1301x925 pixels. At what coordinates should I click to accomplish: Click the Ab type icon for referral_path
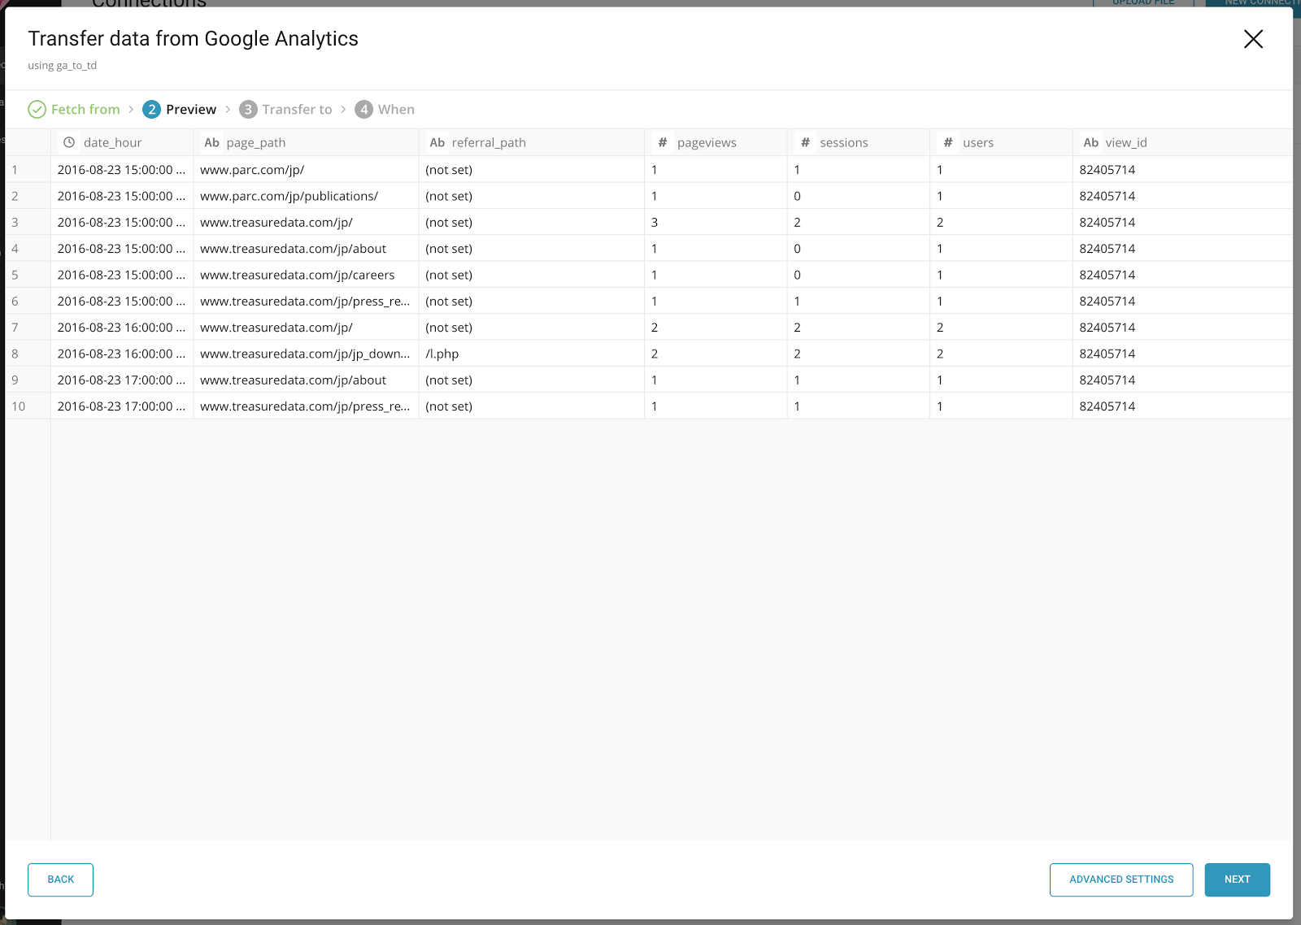[x=437, y=142]
